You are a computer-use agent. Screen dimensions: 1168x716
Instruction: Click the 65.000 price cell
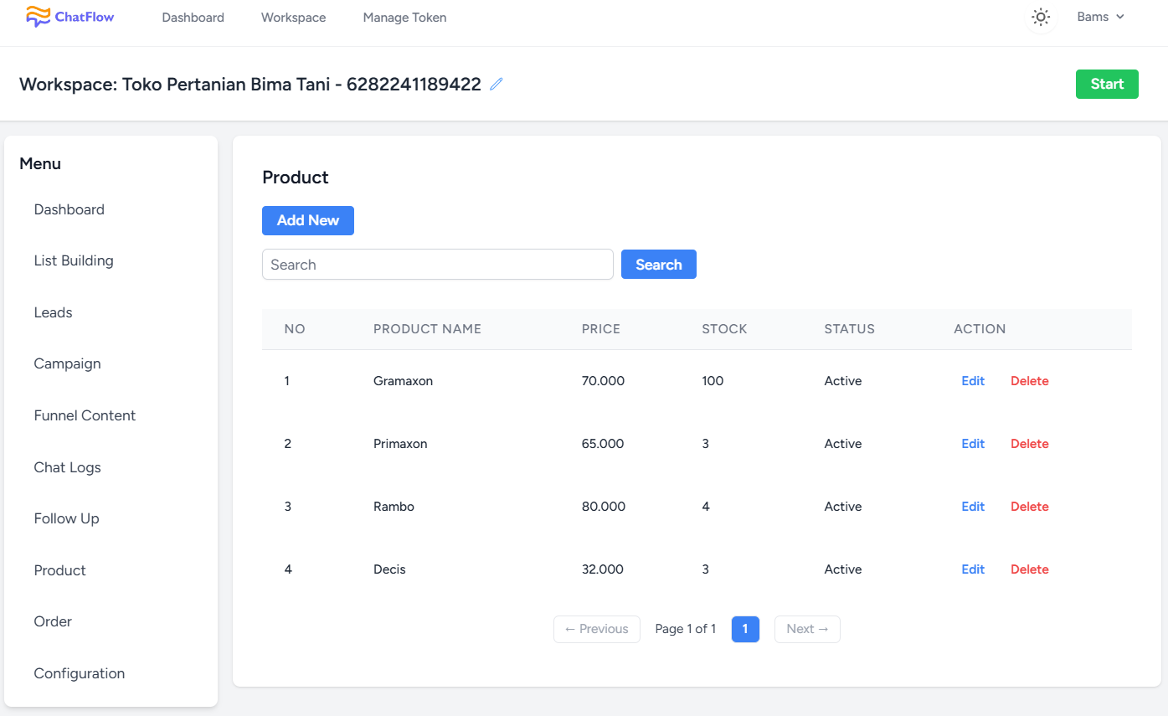603,444
